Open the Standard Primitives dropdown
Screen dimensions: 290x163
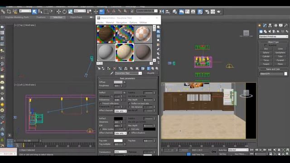273,37
